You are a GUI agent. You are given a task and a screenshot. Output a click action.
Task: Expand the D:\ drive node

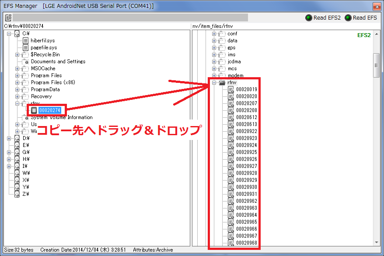point(9,138)
